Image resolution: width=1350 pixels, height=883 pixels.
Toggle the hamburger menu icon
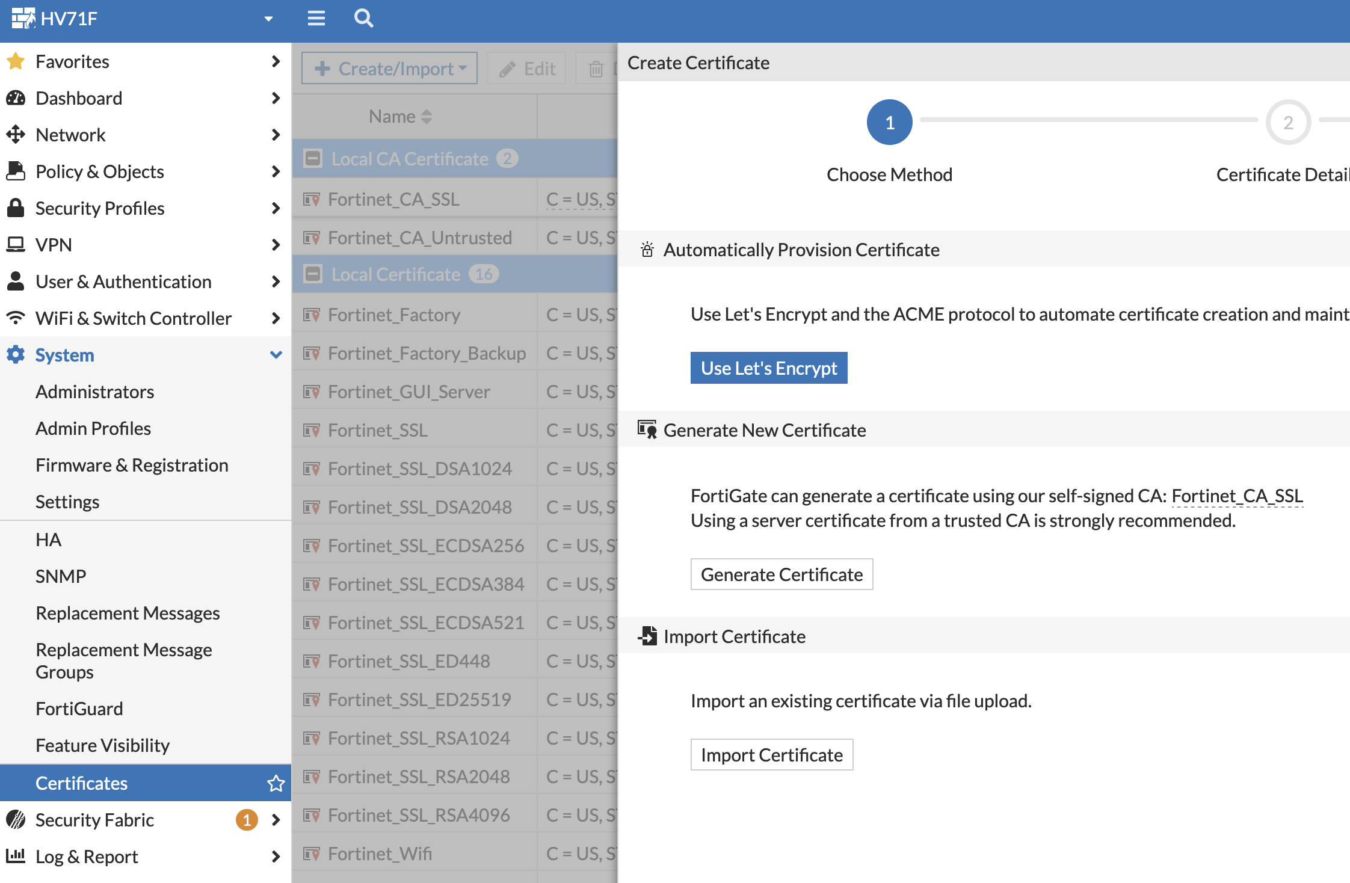(x=316, y=18)
